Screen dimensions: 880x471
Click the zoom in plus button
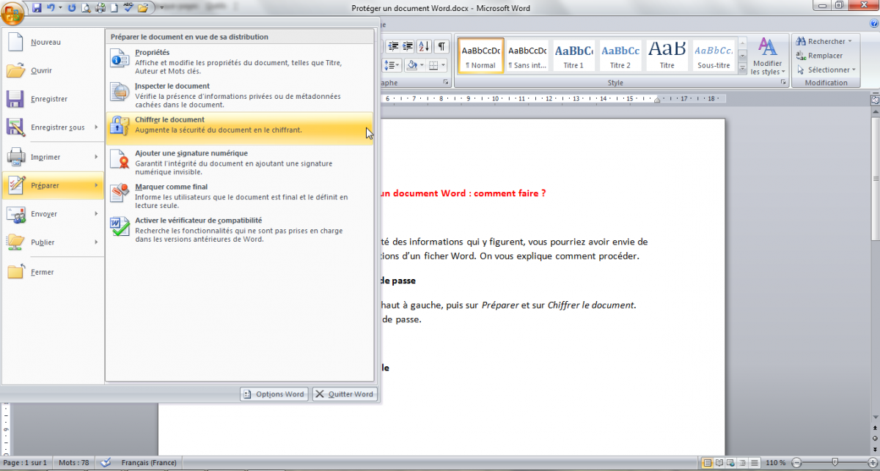pyautogui.click(x=872, y=463)
